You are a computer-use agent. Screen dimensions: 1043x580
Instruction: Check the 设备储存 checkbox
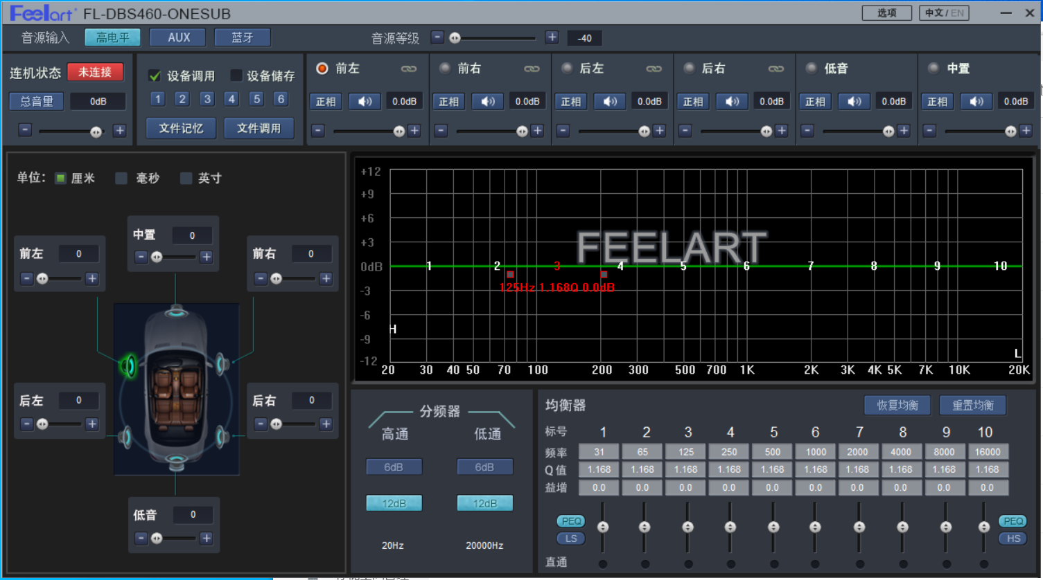[x=236, y=75]
